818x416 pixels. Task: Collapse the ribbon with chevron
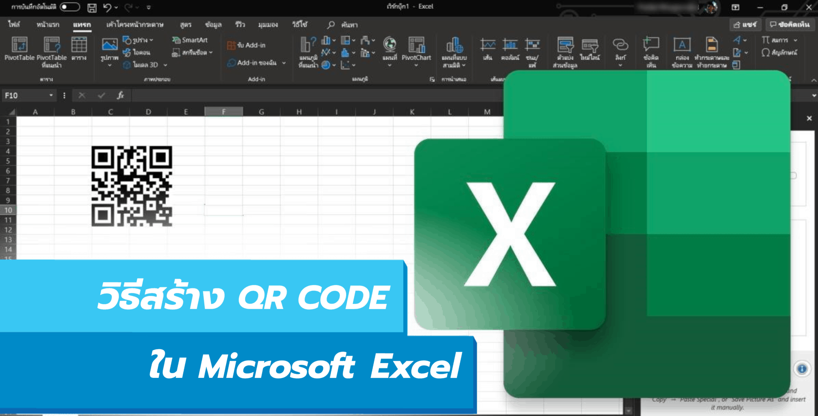click(x=814, y=80)
